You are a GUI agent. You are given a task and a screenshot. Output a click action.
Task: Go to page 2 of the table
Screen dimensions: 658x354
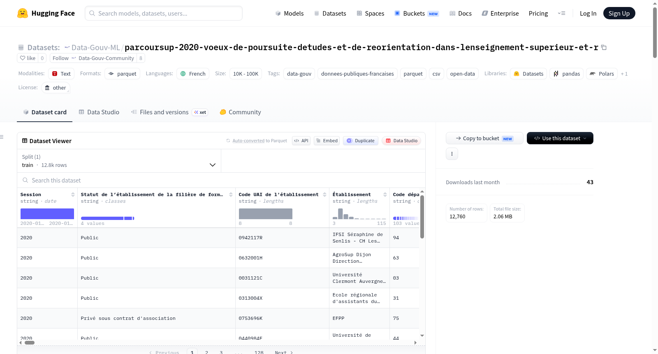point(206,352)
